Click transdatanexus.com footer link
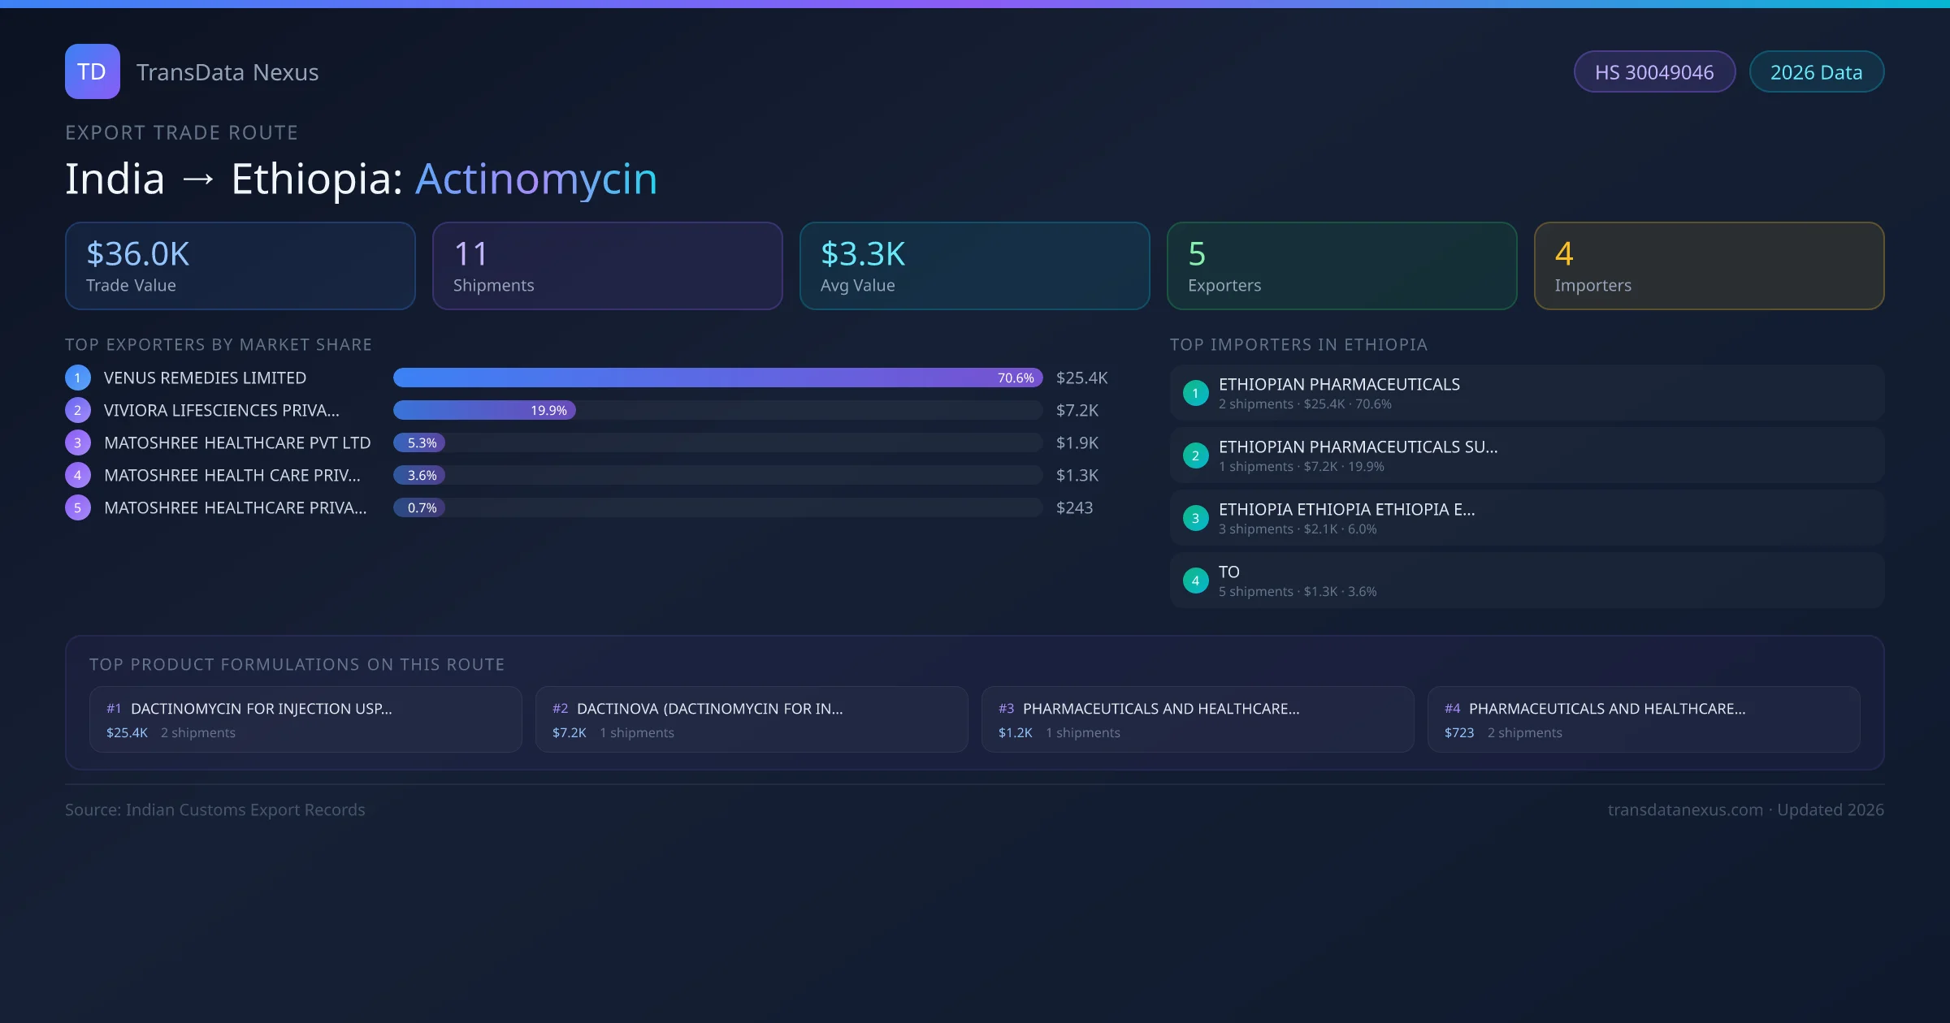Screen dimensions: 1950x1023 [x=1685, y=809]
